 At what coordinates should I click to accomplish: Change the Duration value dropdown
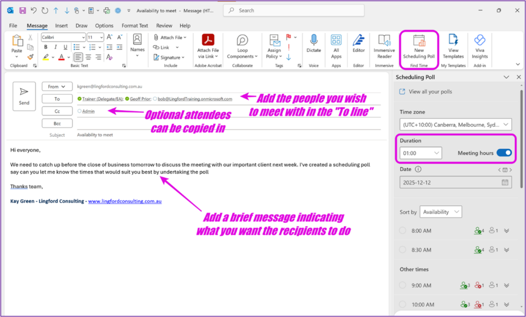click(420, 153)
